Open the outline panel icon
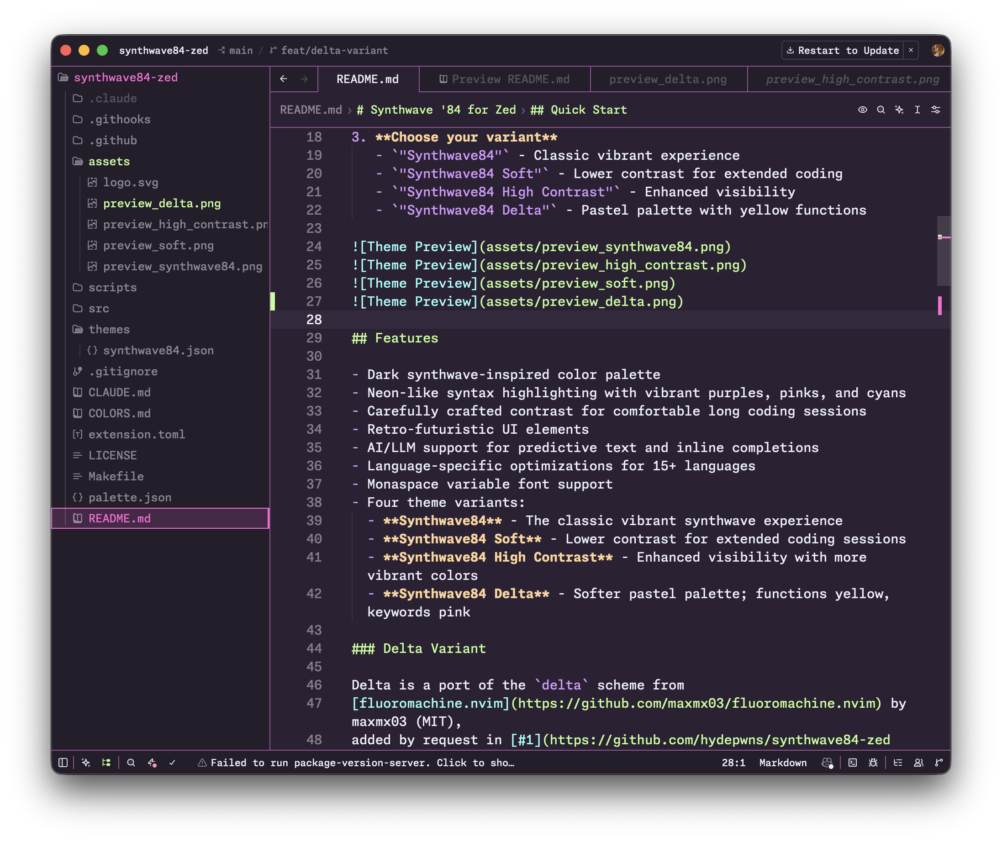 (x=898, y=763)
